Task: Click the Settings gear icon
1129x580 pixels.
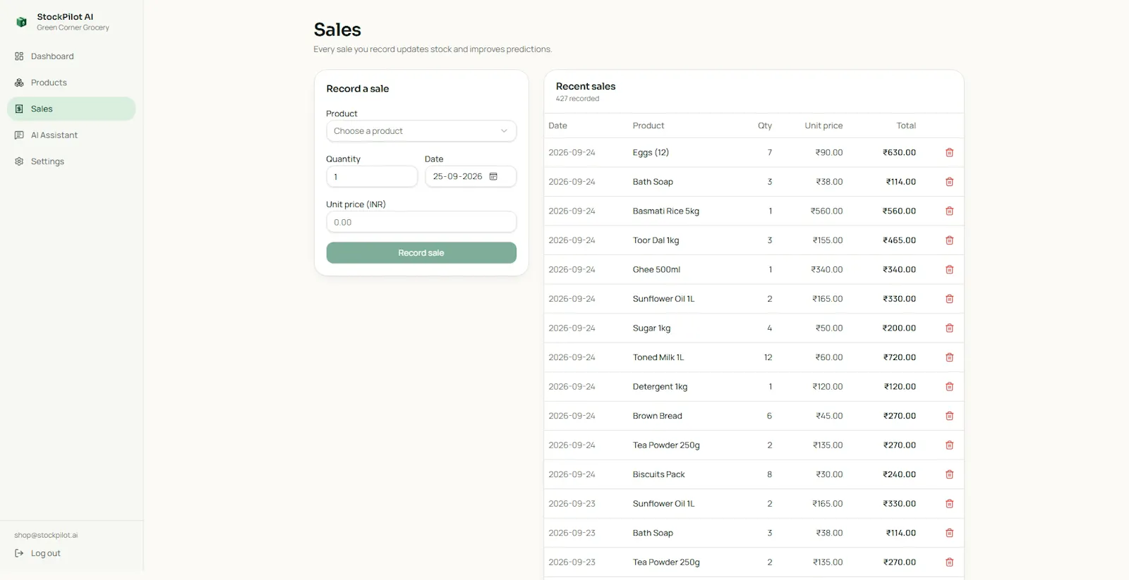Action: 19,161
